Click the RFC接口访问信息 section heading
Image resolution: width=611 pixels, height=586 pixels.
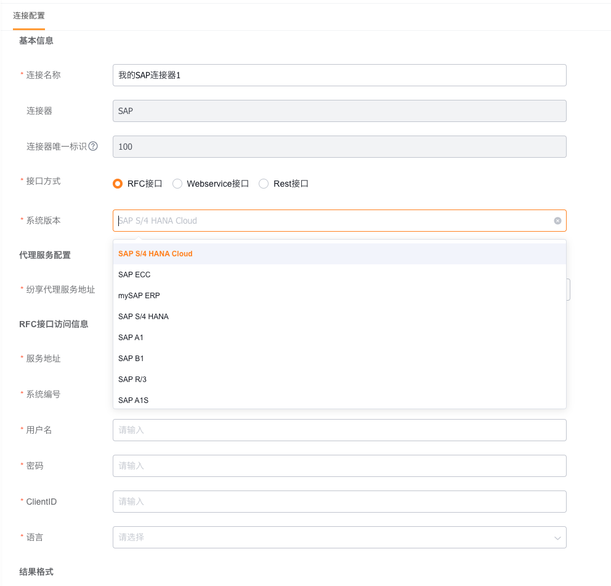pyautogui.click(x=54, y=324)
